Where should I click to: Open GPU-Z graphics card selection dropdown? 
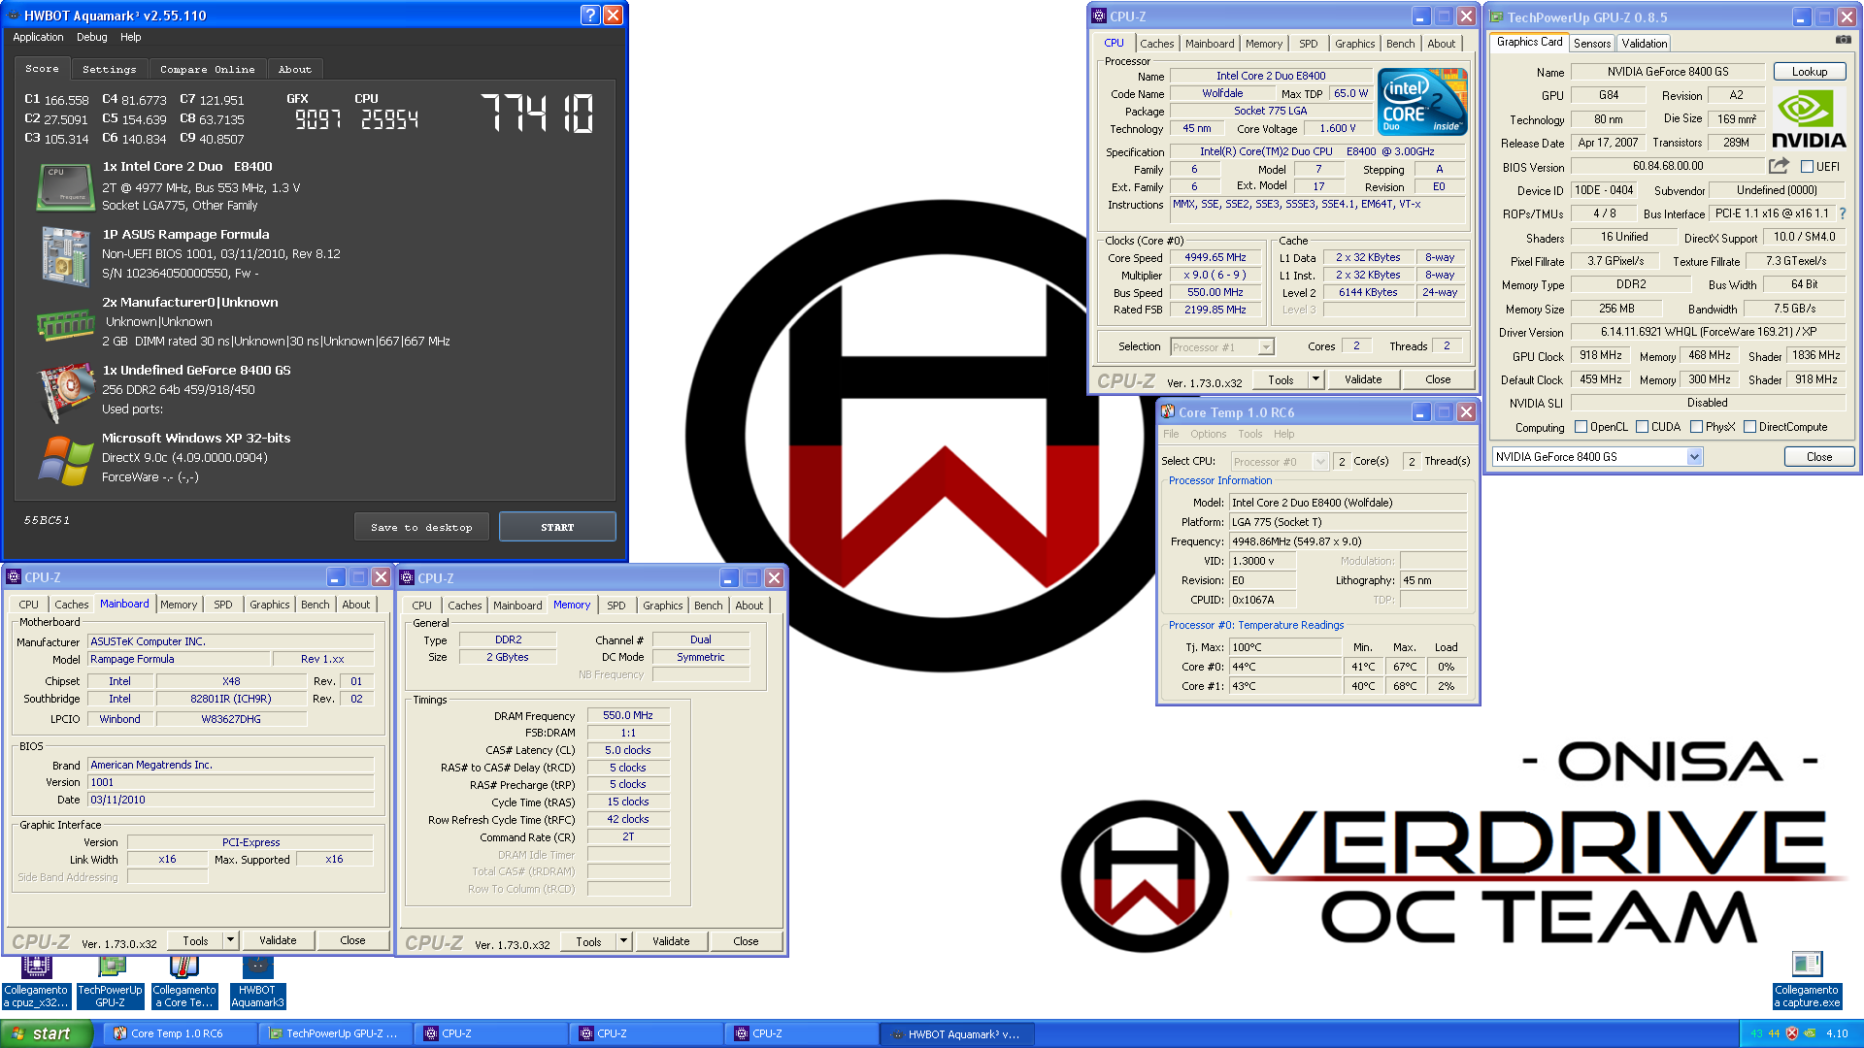point(1694,457)
